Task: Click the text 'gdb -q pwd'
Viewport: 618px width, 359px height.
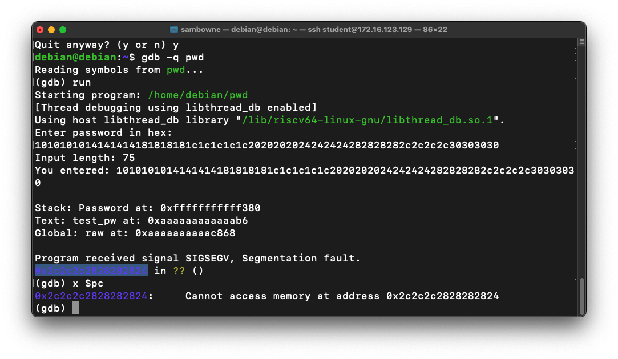Action: click(173, 58)
